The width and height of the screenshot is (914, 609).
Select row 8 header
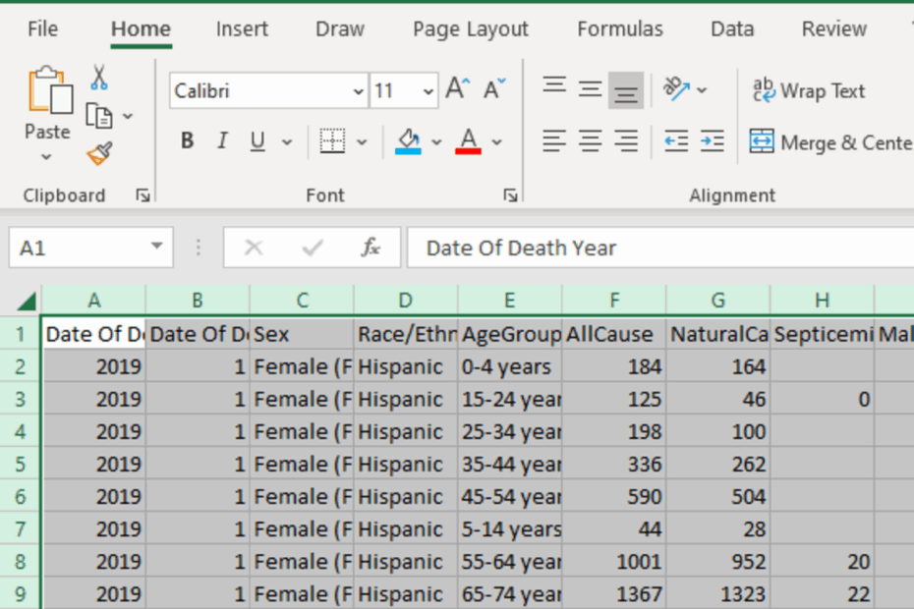21,561
